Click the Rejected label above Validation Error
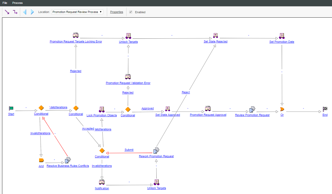 (128, 92)
